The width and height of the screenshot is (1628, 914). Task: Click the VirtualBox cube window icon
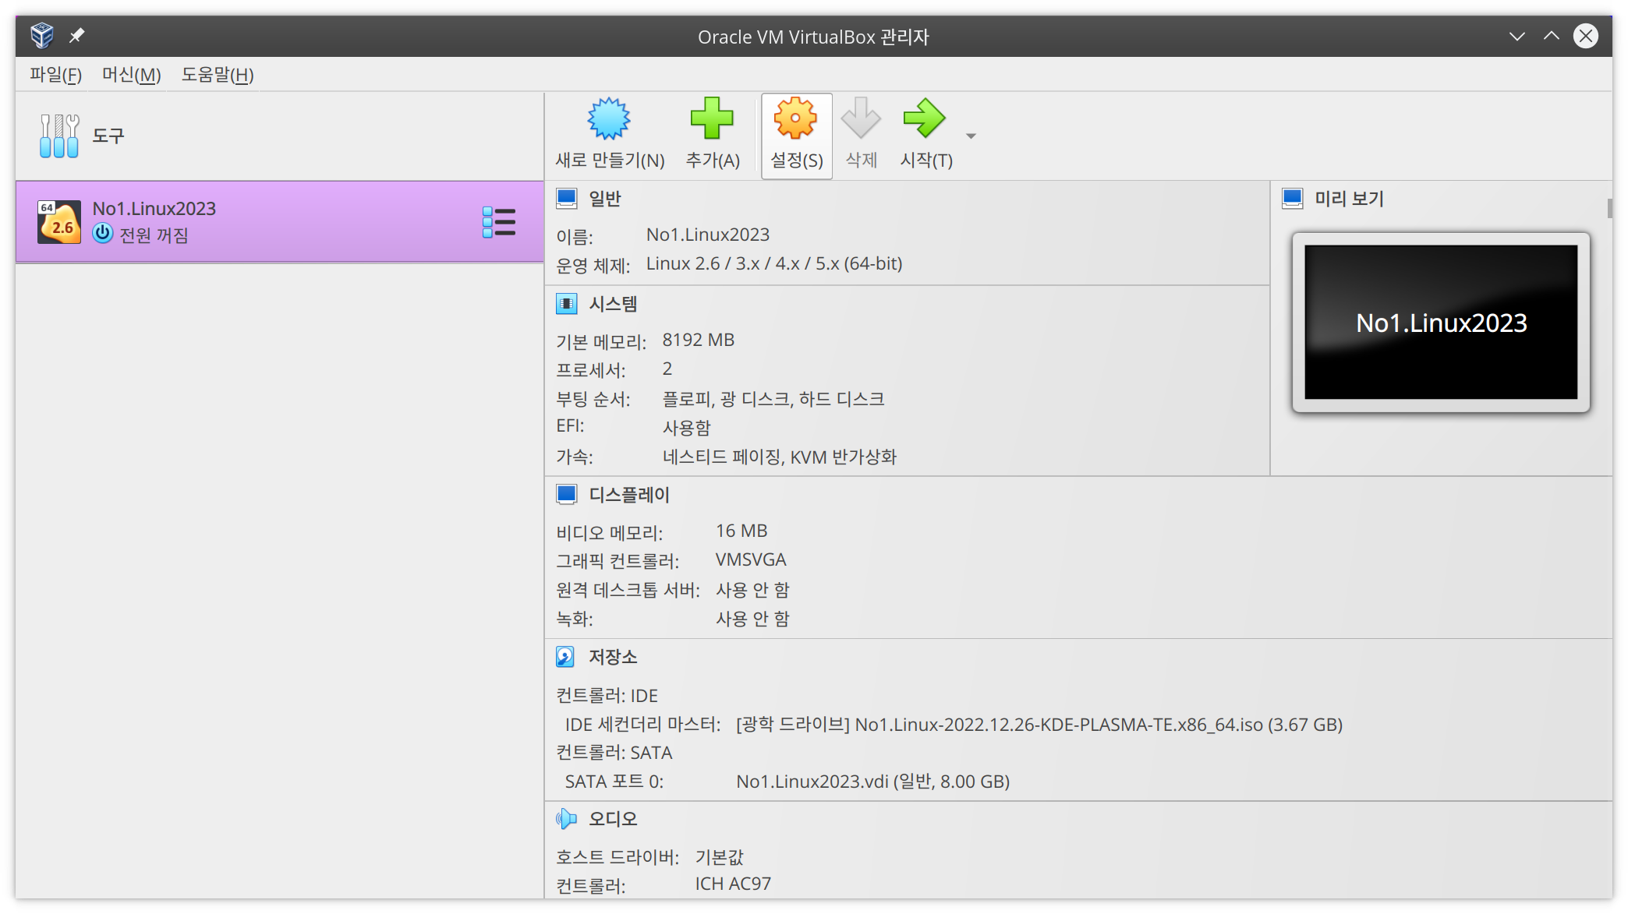42,36
